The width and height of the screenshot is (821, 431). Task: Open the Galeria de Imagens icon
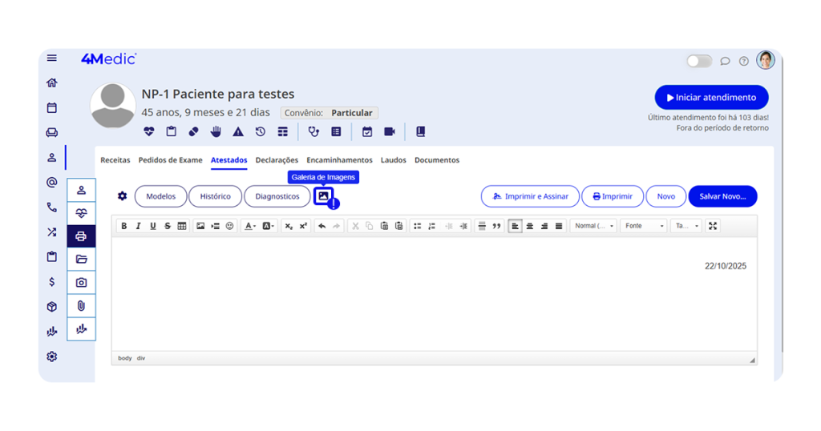(x=323, y=196)
